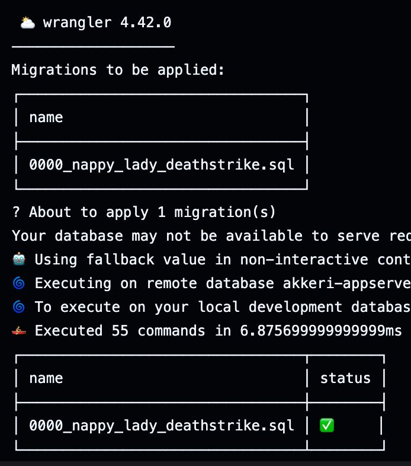Click the canoe emoji before Executed 55 commands

pyautogui.click(x=19, y=330)
